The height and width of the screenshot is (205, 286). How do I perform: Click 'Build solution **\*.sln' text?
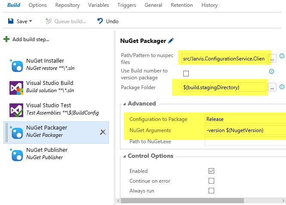[50, 90]
